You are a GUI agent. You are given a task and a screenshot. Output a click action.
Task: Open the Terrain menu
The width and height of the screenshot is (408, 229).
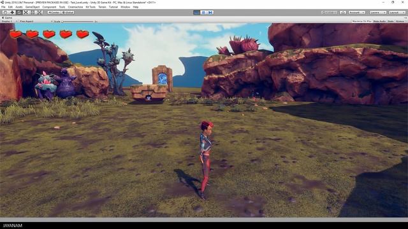pyautogui.click(x=102, y=7)
